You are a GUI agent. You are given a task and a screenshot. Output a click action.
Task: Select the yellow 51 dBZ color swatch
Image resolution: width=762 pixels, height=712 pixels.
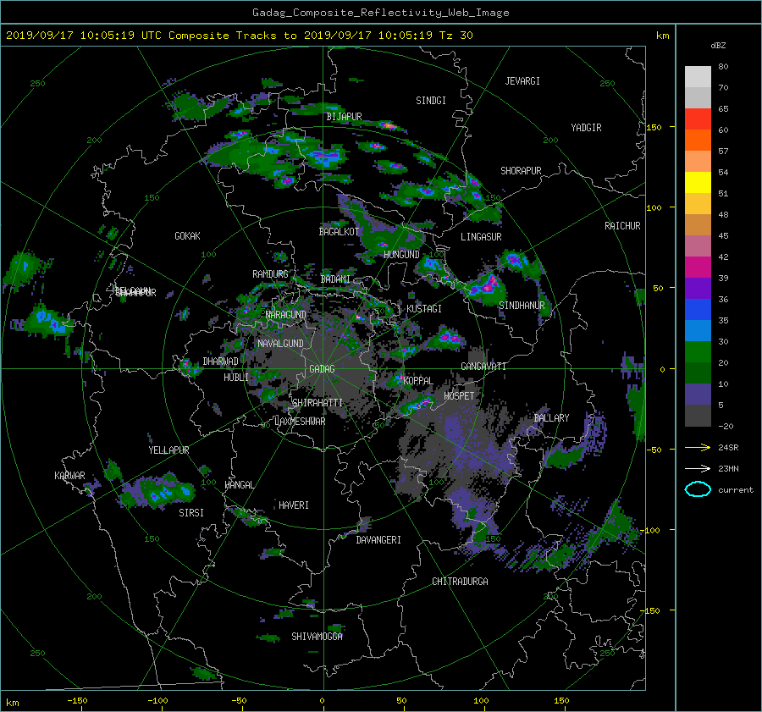(x=698, y=182)
